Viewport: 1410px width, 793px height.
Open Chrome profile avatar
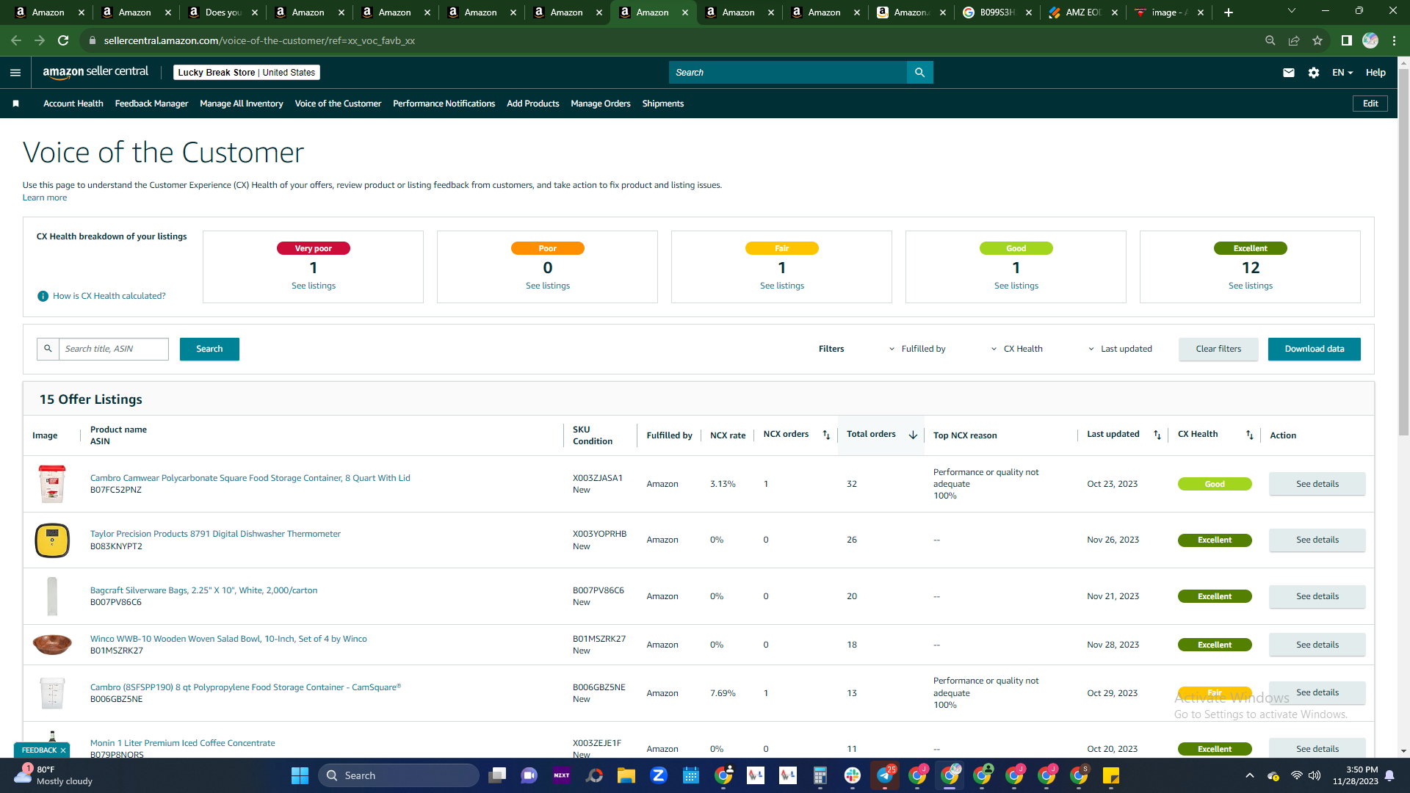pyautogui.click(x=1370, y=40)
